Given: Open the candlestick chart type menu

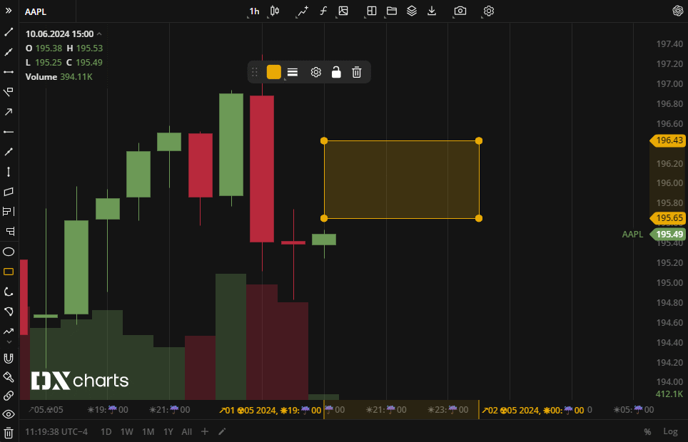Looking at the screenshot, I should tap(275, 11).
